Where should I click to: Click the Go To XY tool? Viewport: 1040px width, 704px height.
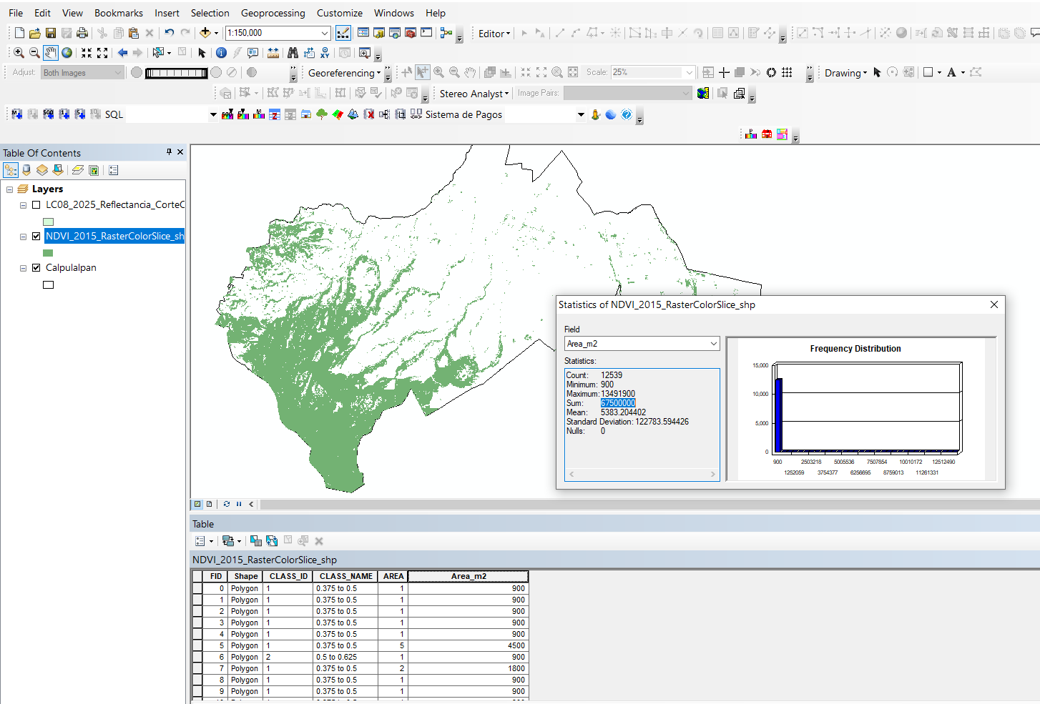point(325,53)
